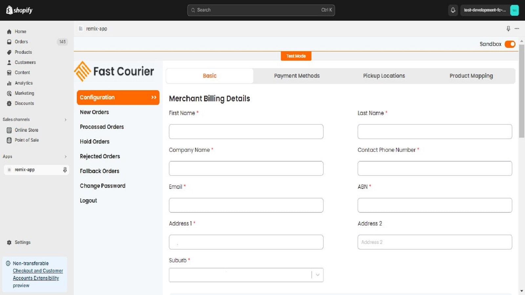This screenshot has width=525, height=295.
Task: Switch to the Payment Methods tab
Action: point(296,76)
